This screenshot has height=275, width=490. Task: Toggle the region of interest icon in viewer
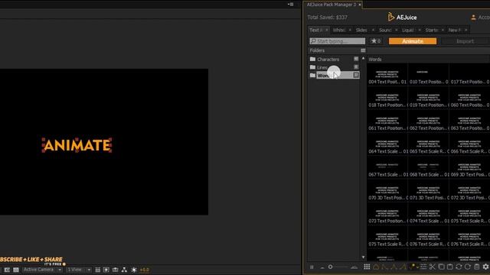tap(7, 270)
